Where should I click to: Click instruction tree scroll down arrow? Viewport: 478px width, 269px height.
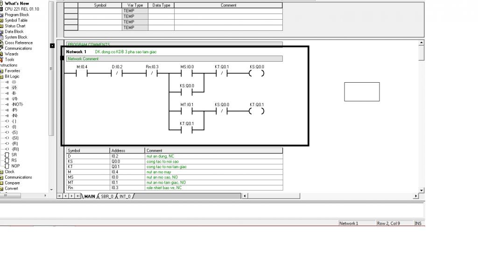tap(51, 190)
